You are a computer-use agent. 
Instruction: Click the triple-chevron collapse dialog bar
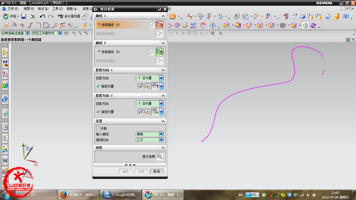[x=130, y=165]
